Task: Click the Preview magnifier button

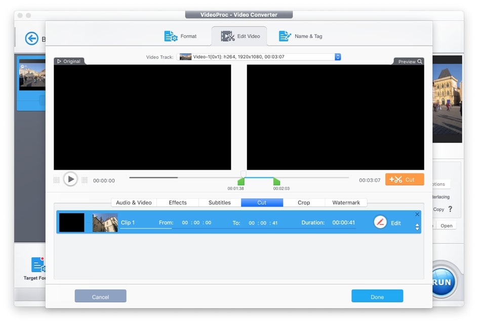Action: point(410,62)
